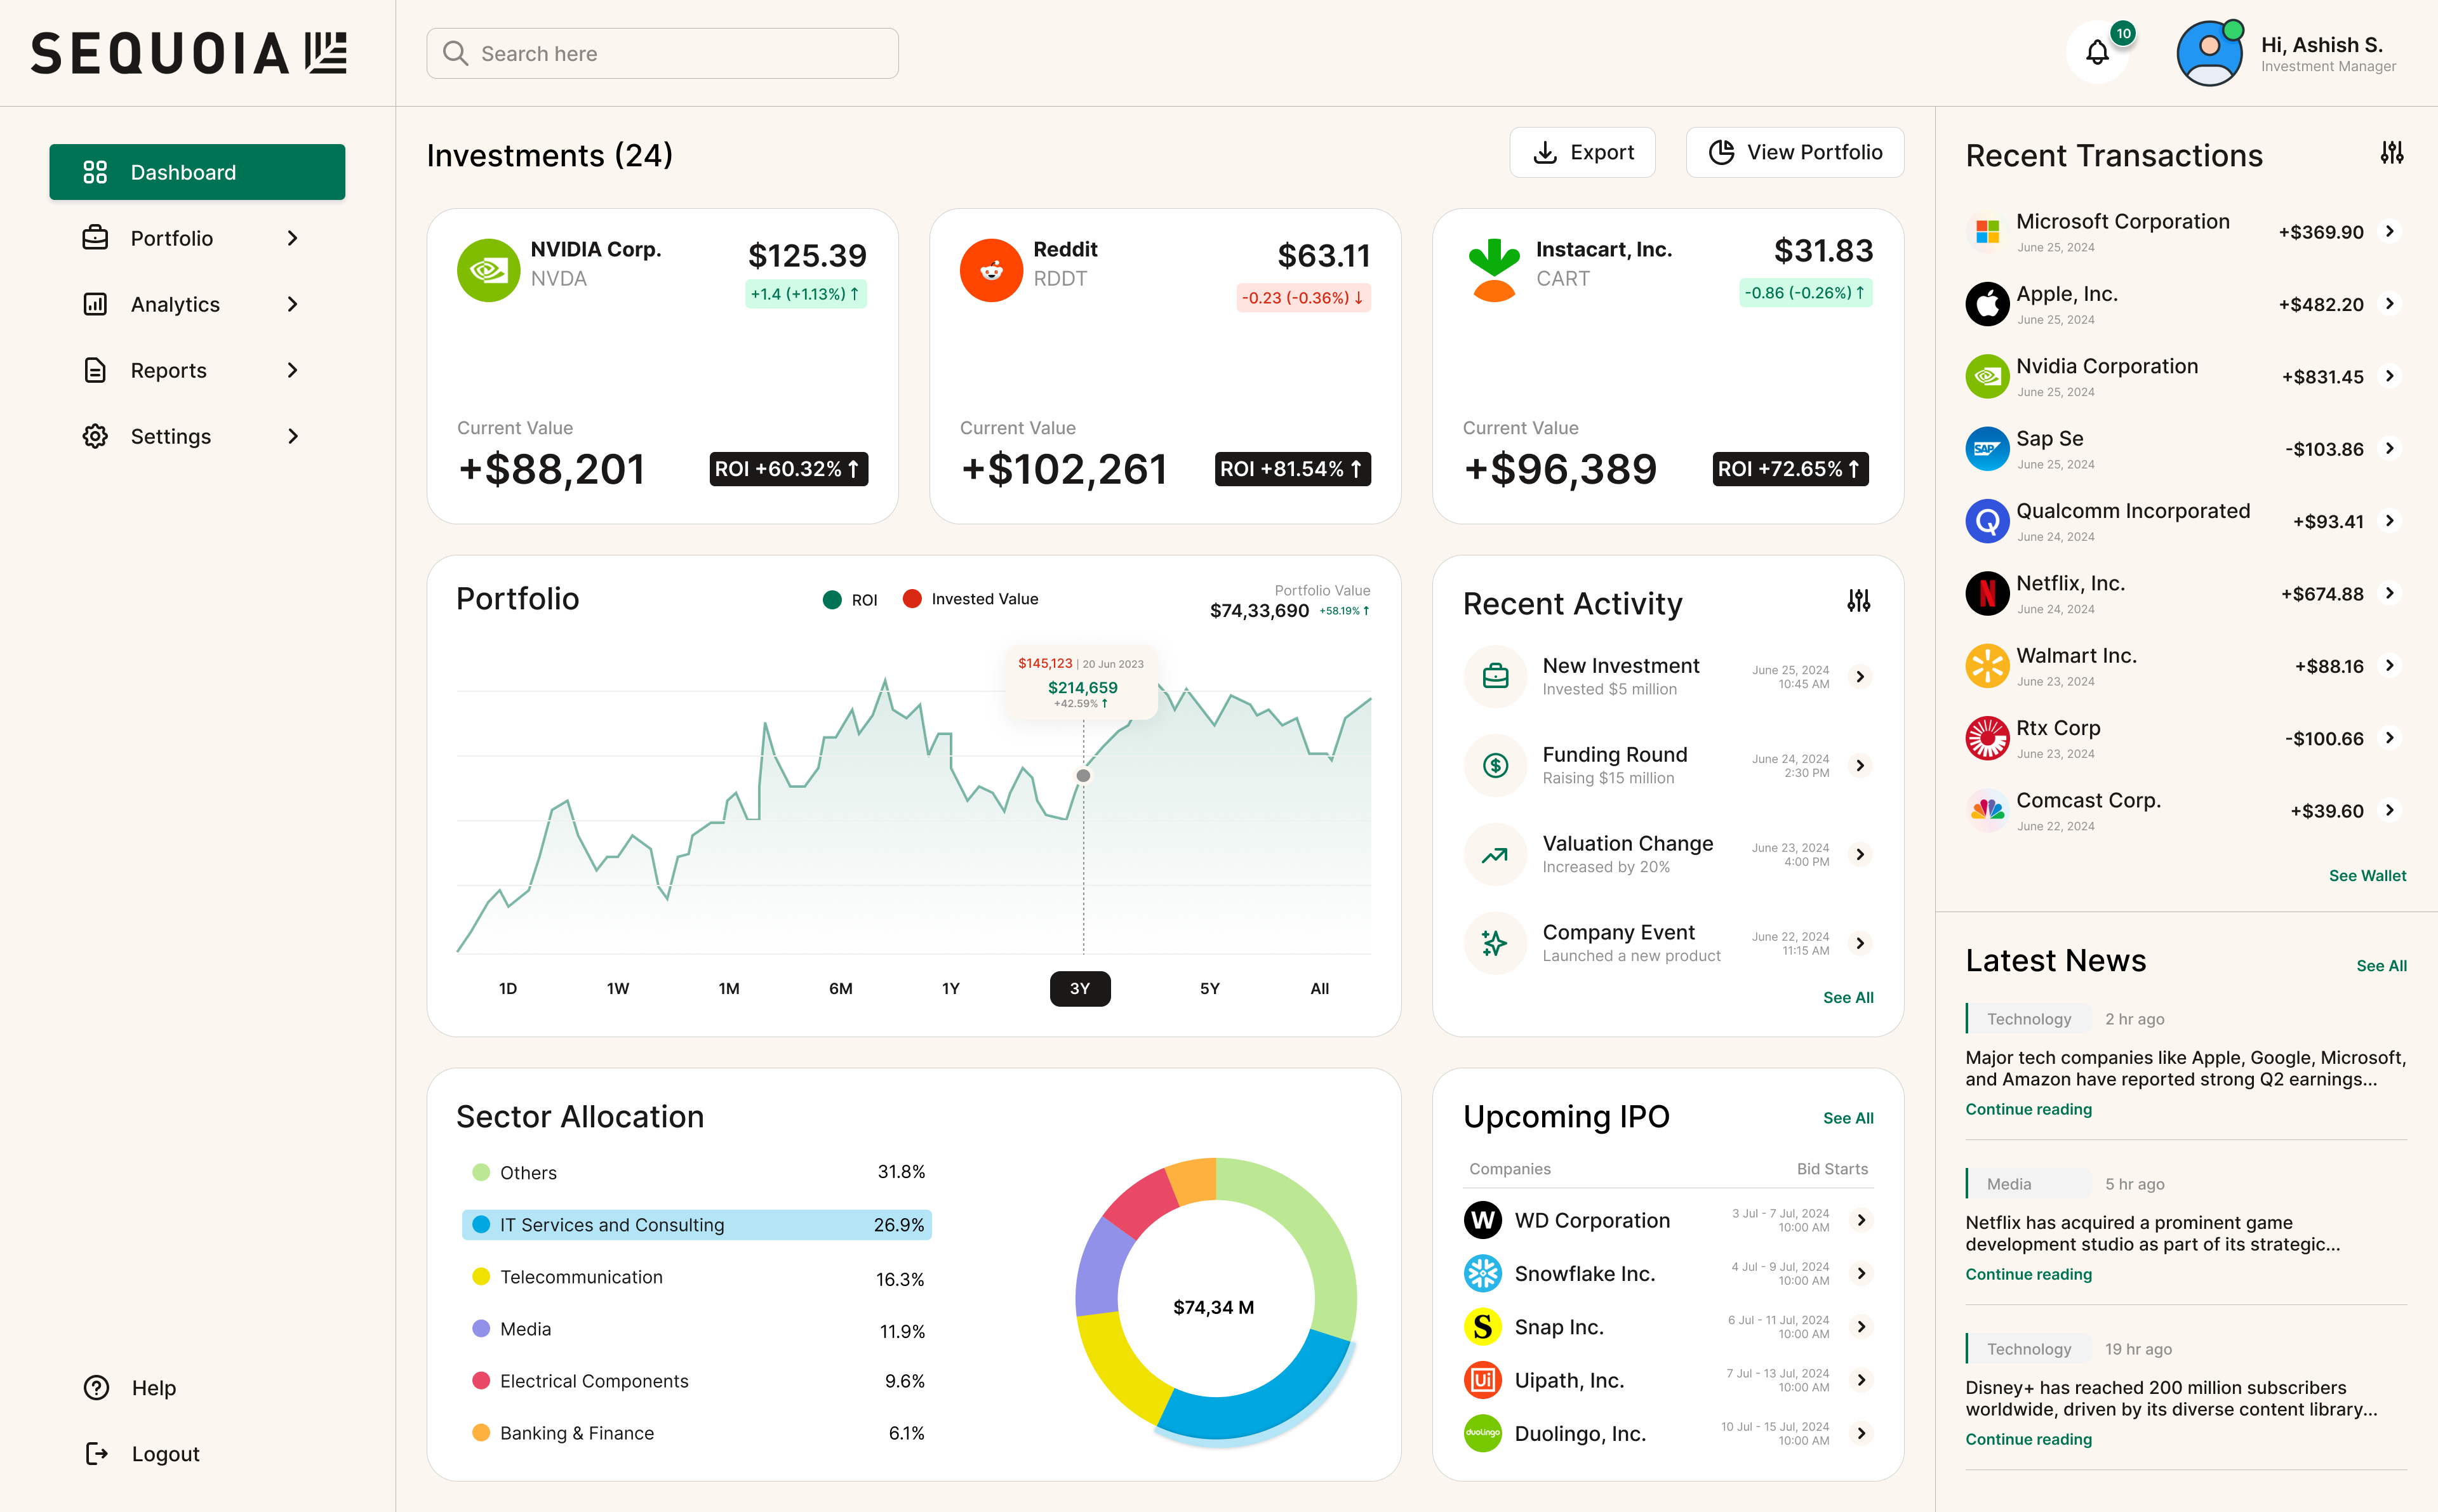Click the Qualcomm Incorporated logo

1987,521
